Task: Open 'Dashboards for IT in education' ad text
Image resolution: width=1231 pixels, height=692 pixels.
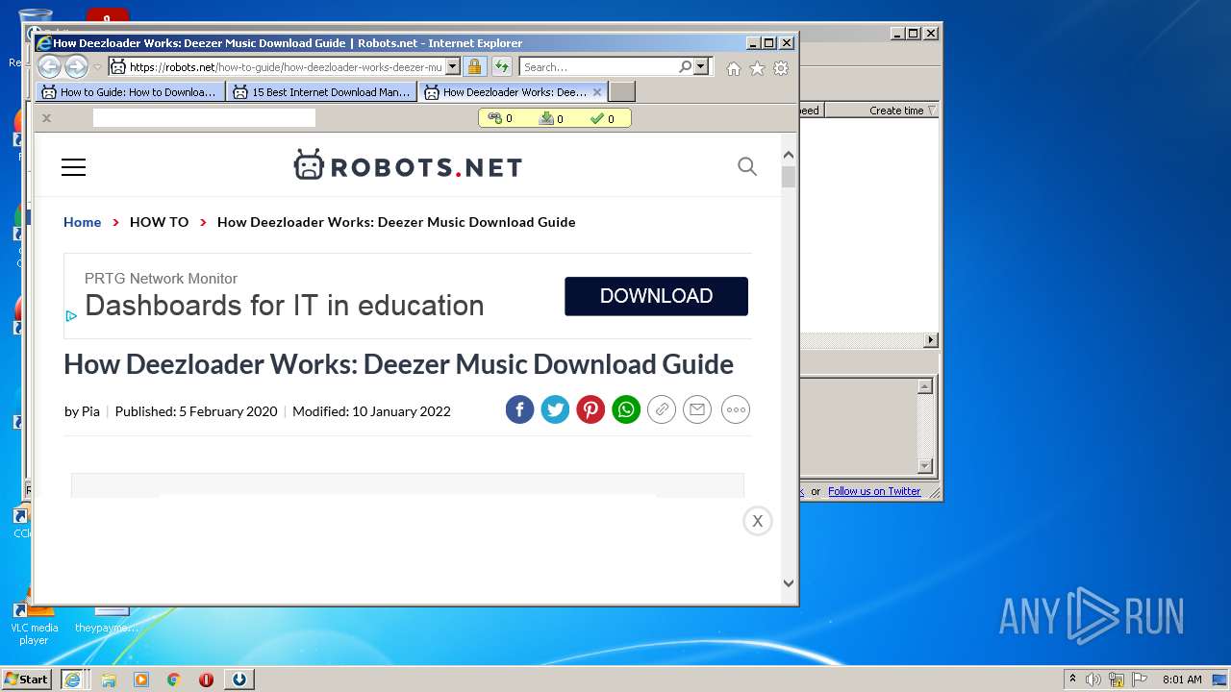Action: pos(284,306)
